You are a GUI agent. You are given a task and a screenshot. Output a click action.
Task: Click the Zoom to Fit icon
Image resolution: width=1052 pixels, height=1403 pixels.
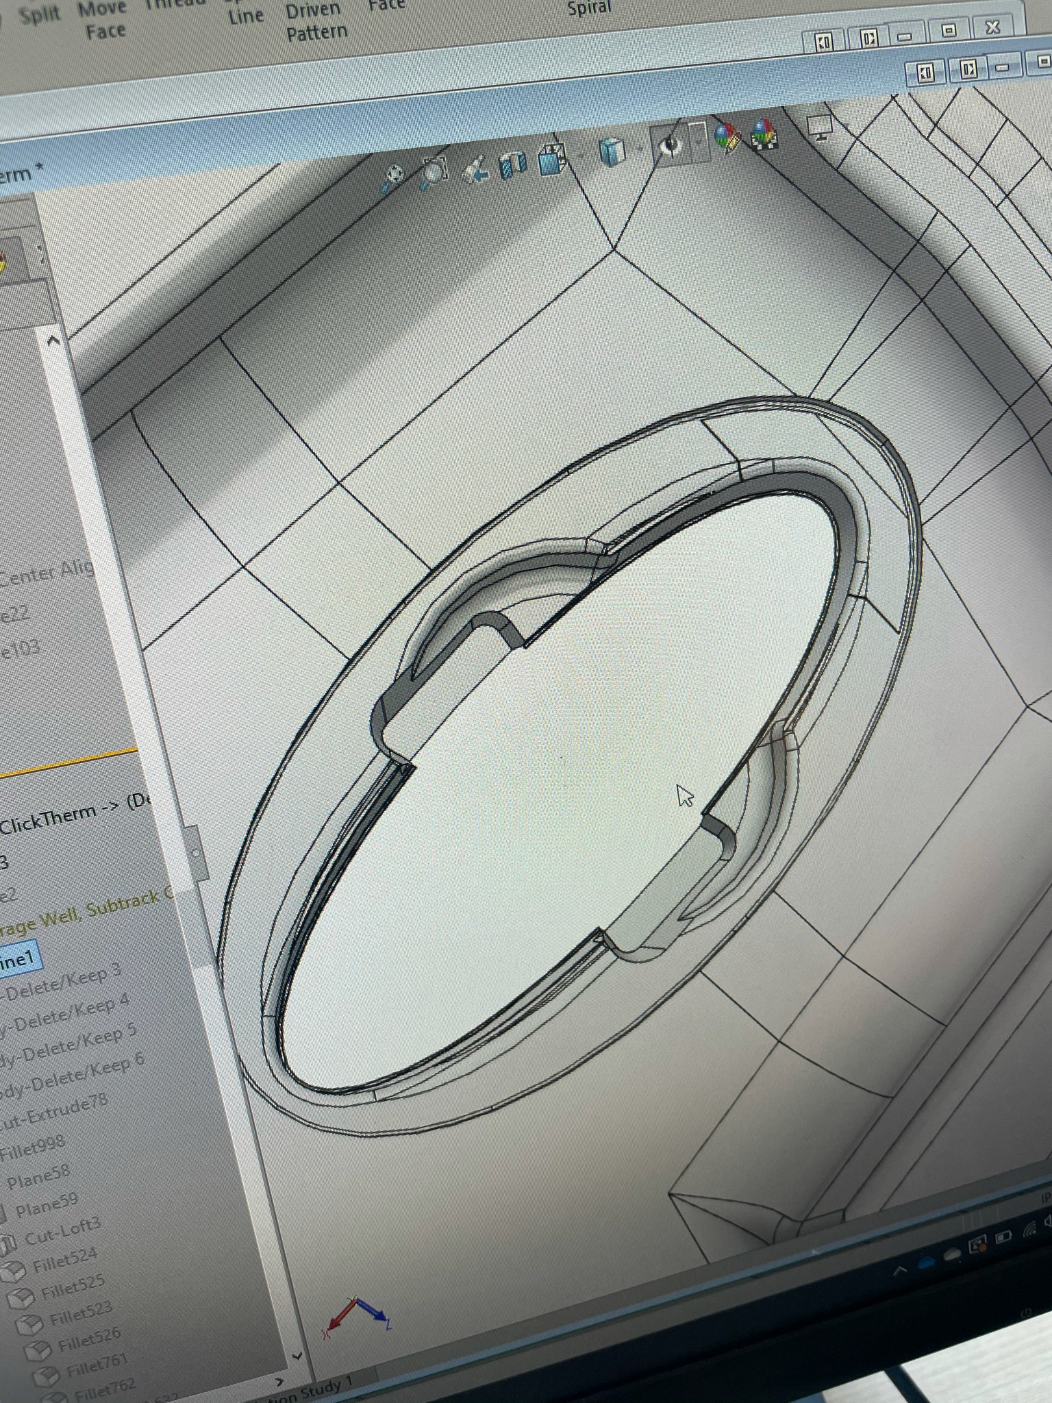(x=393, y=178)
